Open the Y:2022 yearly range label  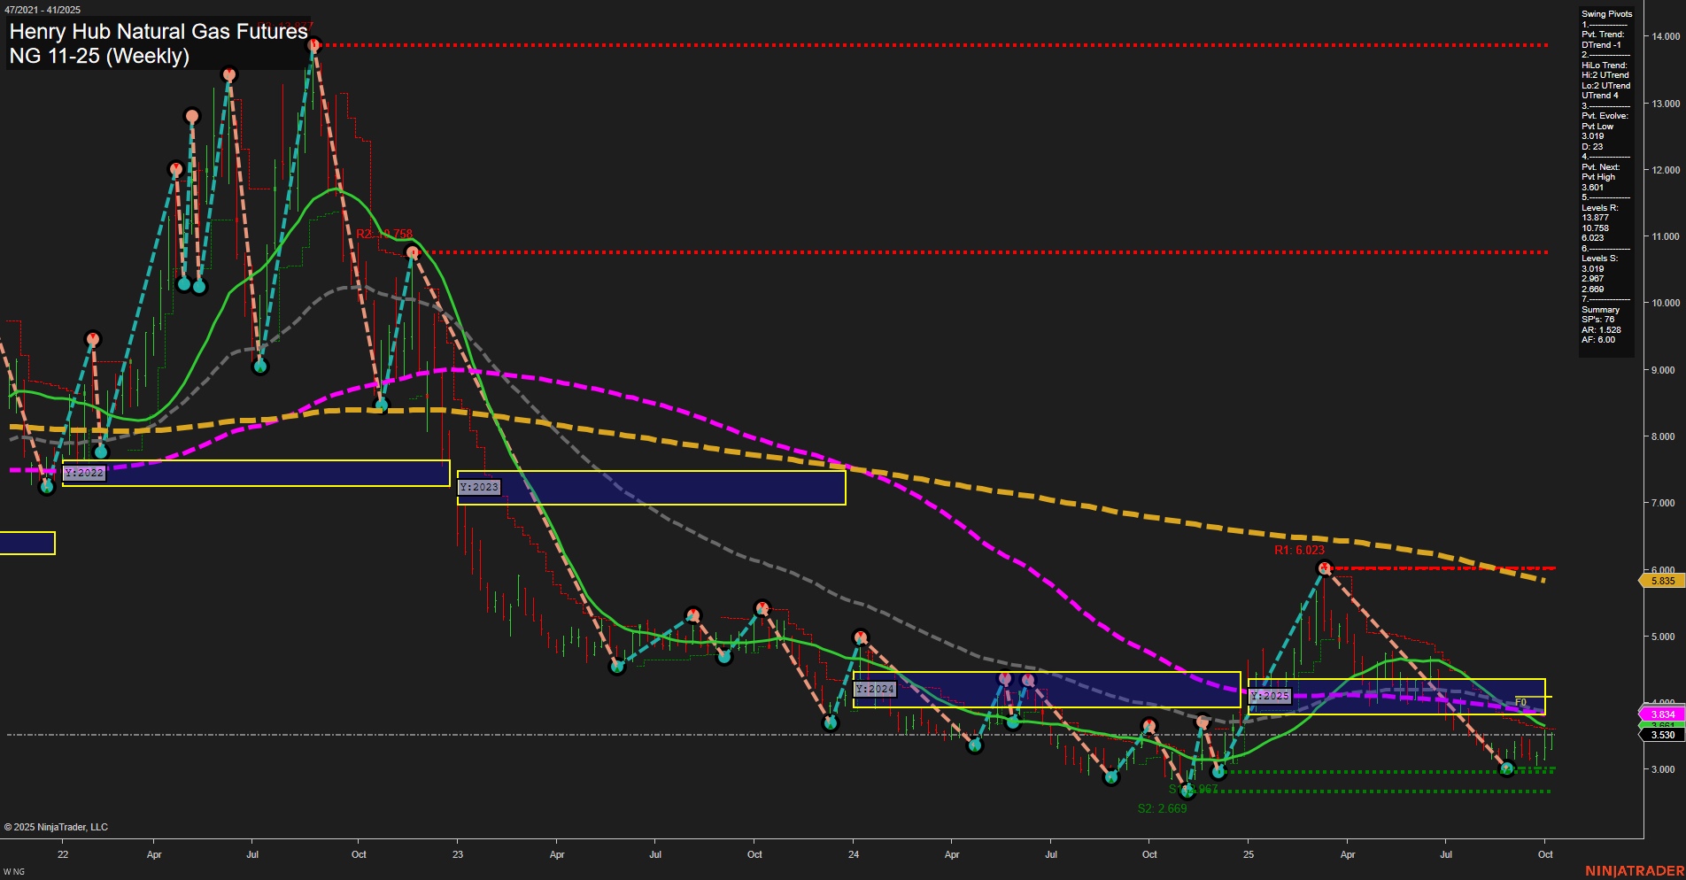(x=86, y=473)
